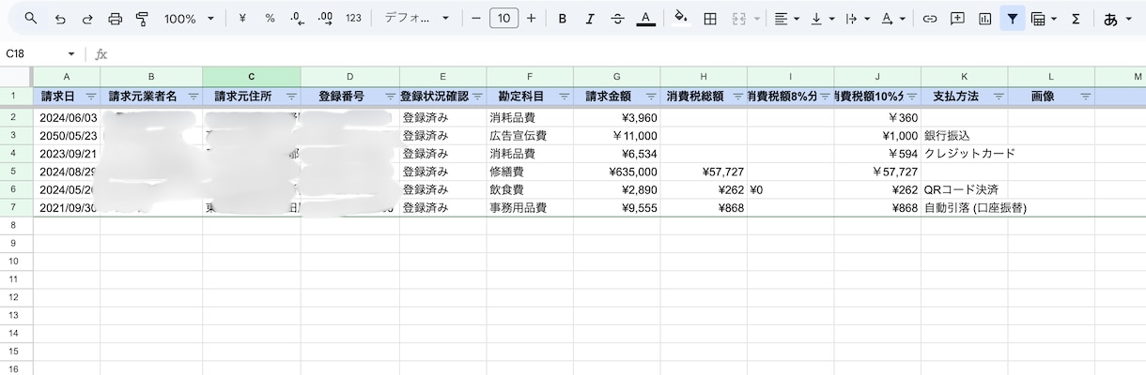Open the borders tool
Image resolution: width=1146 pixels, height=375 pixels.
[710, 19]
